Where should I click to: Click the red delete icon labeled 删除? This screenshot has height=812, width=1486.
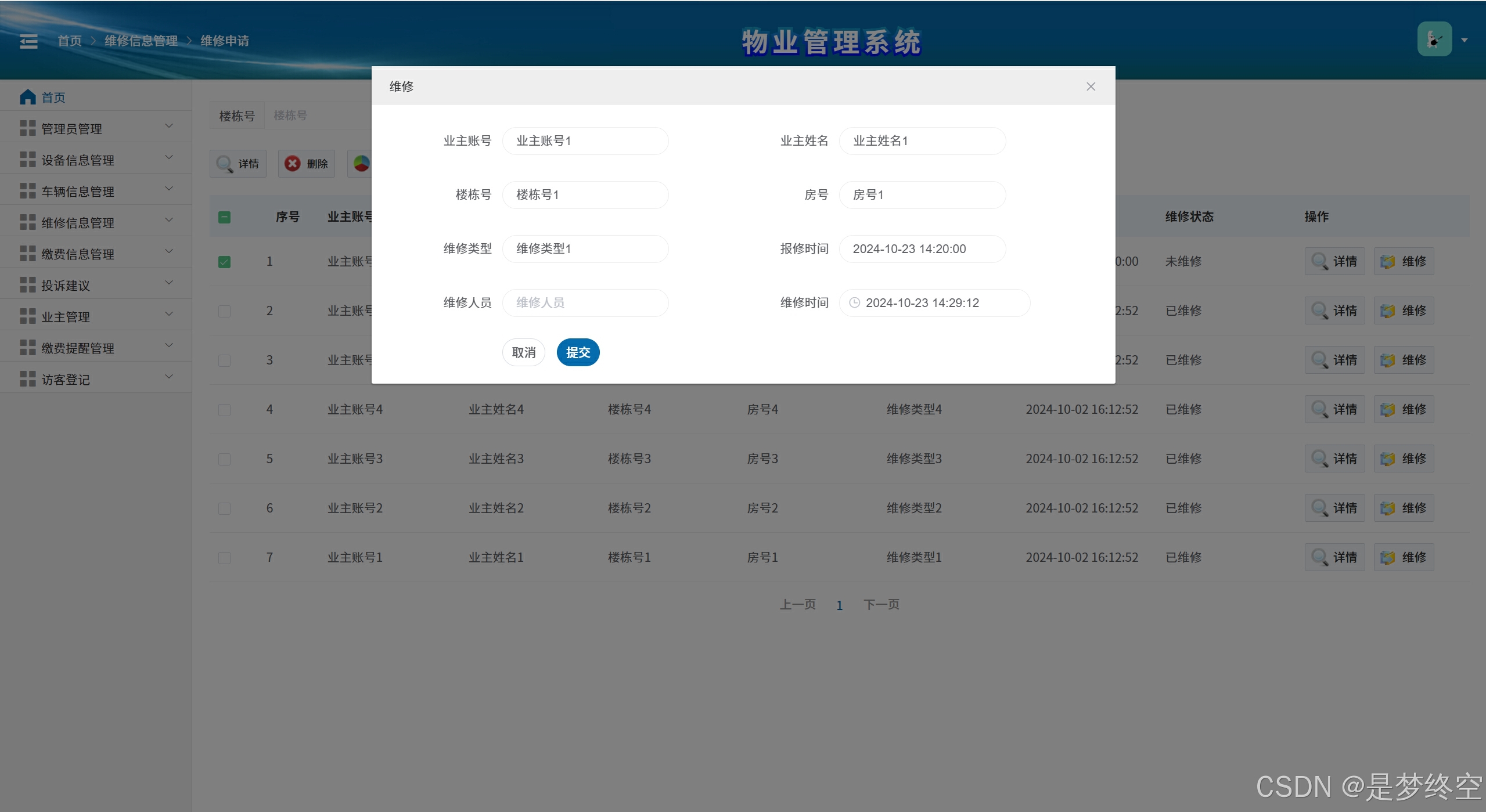pos(293,164)
